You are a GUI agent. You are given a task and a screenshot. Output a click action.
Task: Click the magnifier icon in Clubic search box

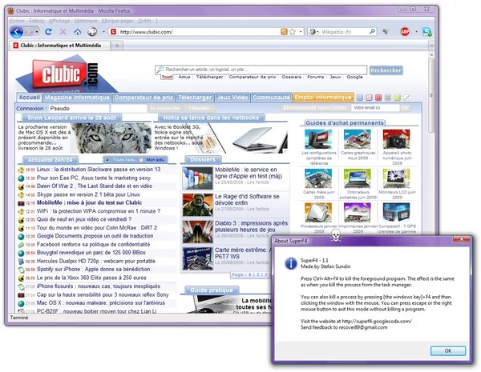pos(160,70)
